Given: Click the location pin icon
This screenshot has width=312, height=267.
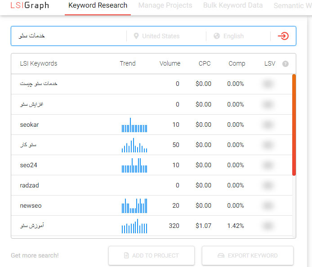Looking at the screenshot, I should pos(136,36).
